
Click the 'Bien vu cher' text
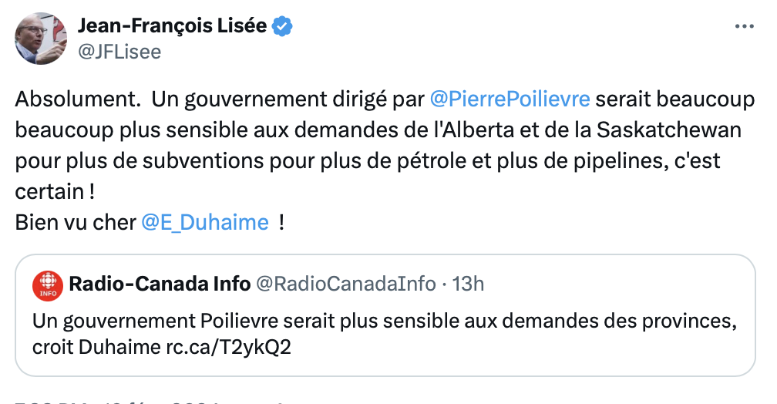pyautogui.click(x=76, y=223)
